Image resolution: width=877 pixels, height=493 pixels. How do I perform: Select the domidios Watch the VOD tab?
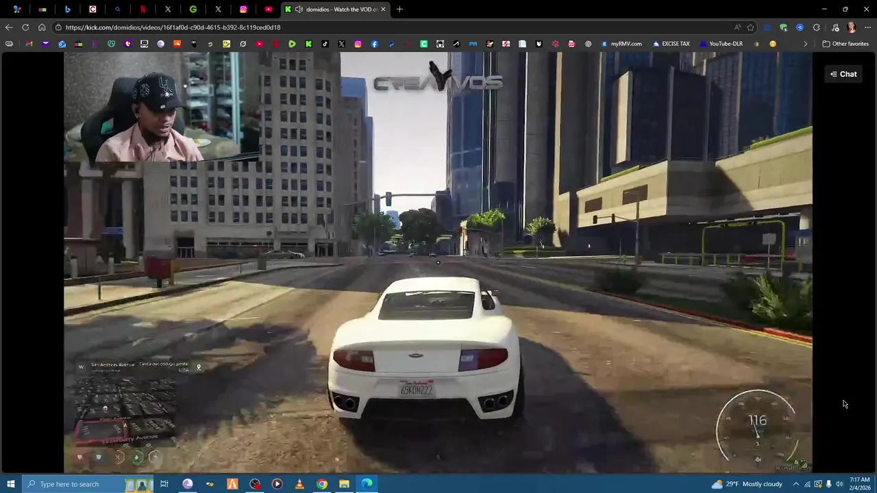click(336, 9)
